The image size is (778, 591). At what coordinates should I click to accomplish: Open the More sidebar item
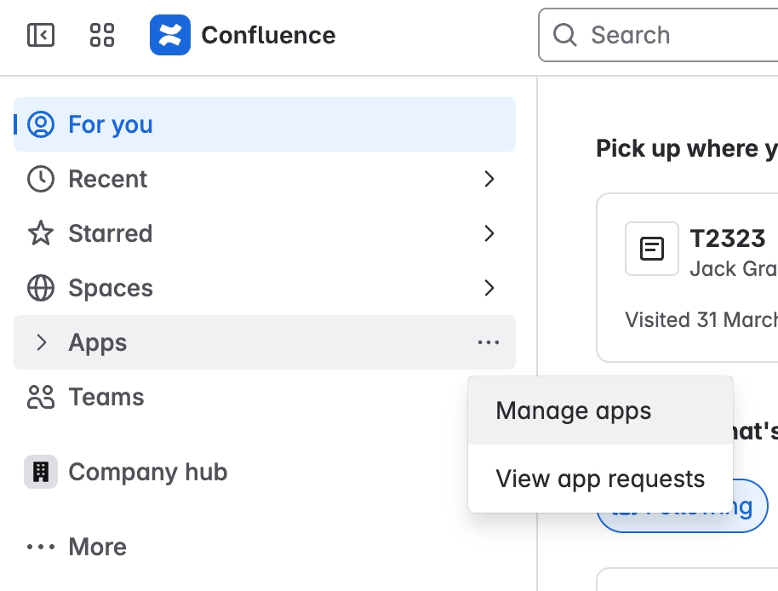pyautogui.click(x=96, y=547)
